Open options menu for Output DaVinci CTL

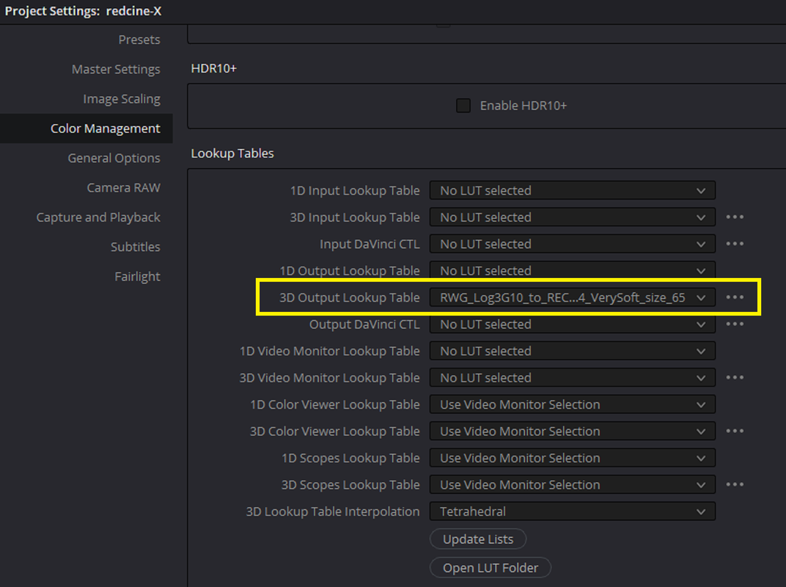click(735, 324)
